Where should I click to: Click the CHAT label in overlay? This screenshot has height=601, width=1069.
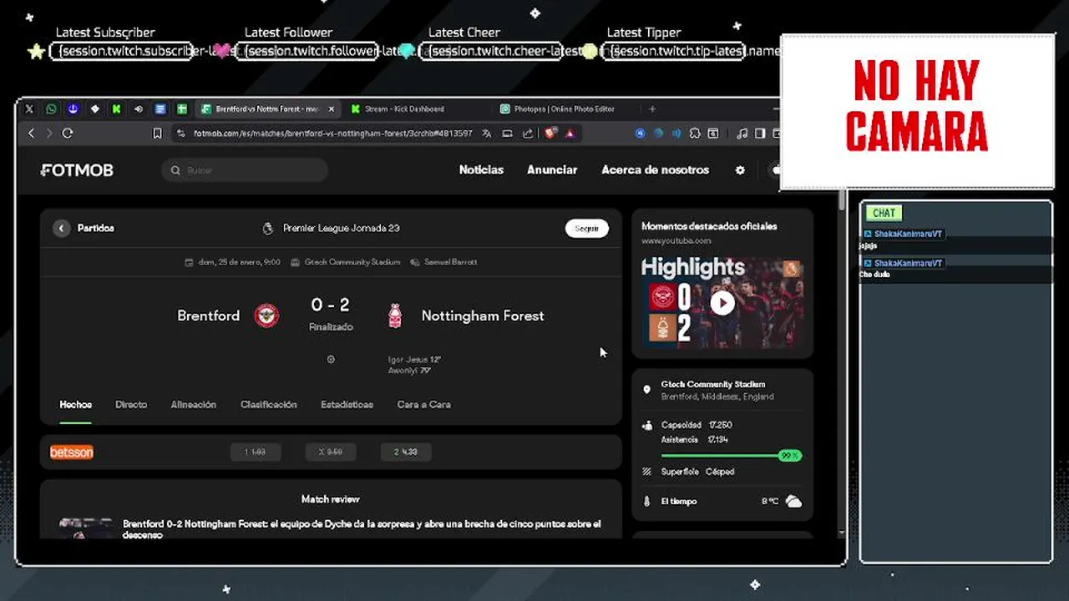884,213
